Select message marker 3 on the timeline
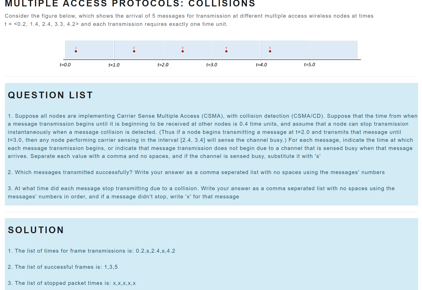 coord(183,51)
